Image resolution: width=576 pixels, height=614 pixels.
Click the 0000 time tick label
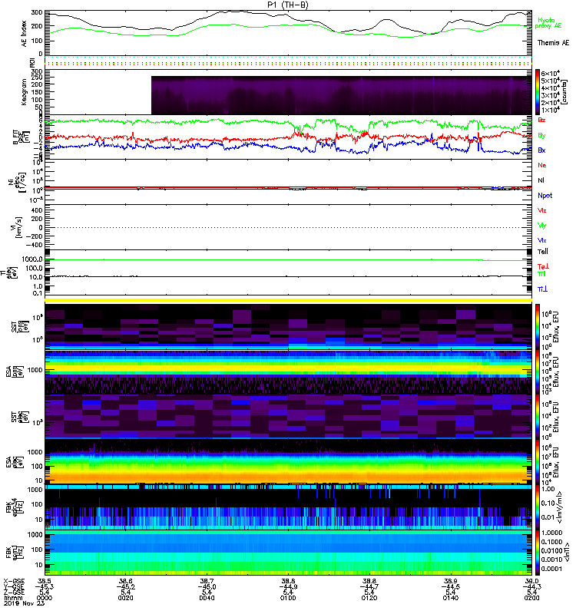click(45, 598)
